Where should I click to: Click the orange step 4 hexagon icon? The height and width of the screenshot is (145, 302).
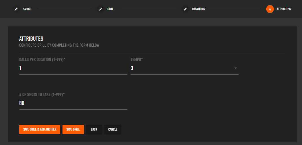[270, 9]
